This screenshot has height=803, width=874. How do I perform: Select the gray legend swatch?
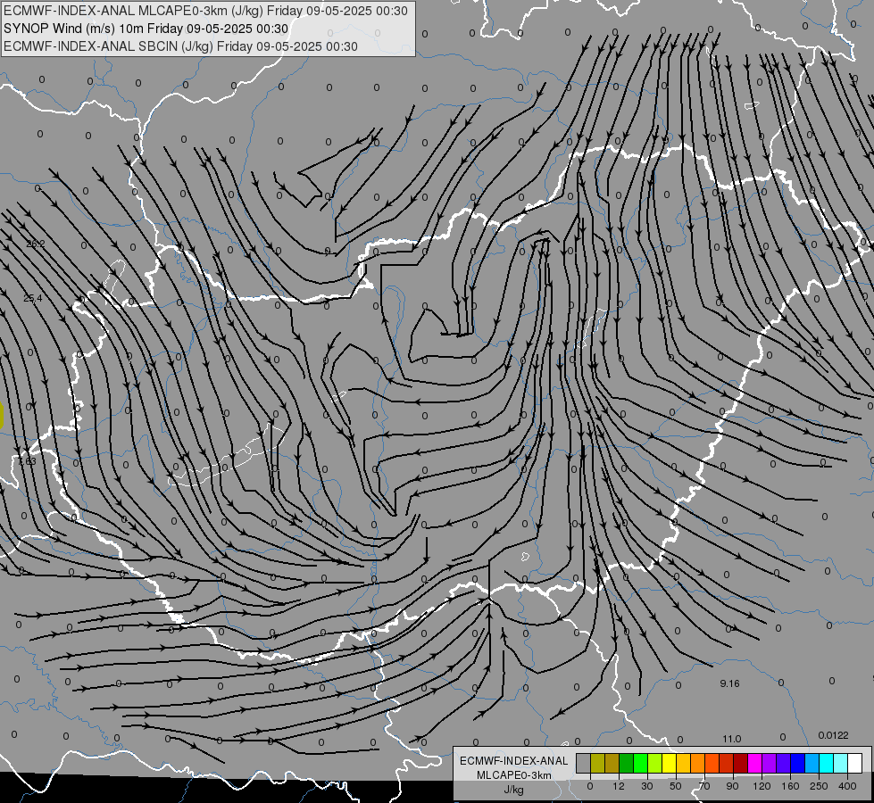[583, 763]
